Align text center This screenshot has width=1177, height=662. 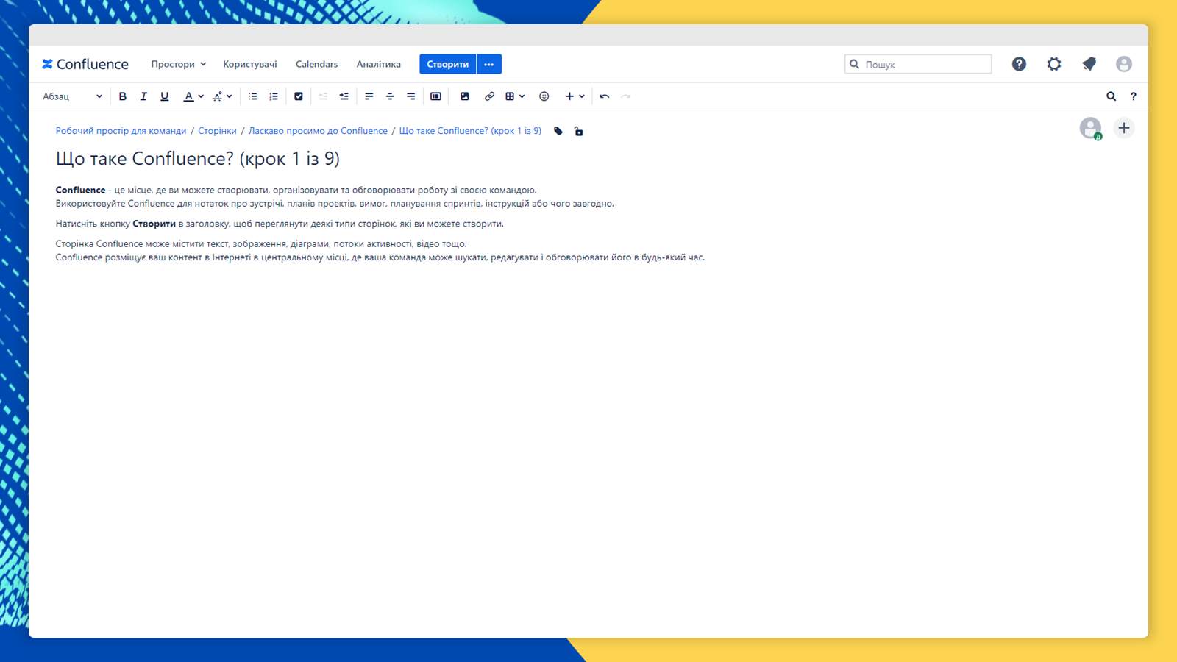390,96
